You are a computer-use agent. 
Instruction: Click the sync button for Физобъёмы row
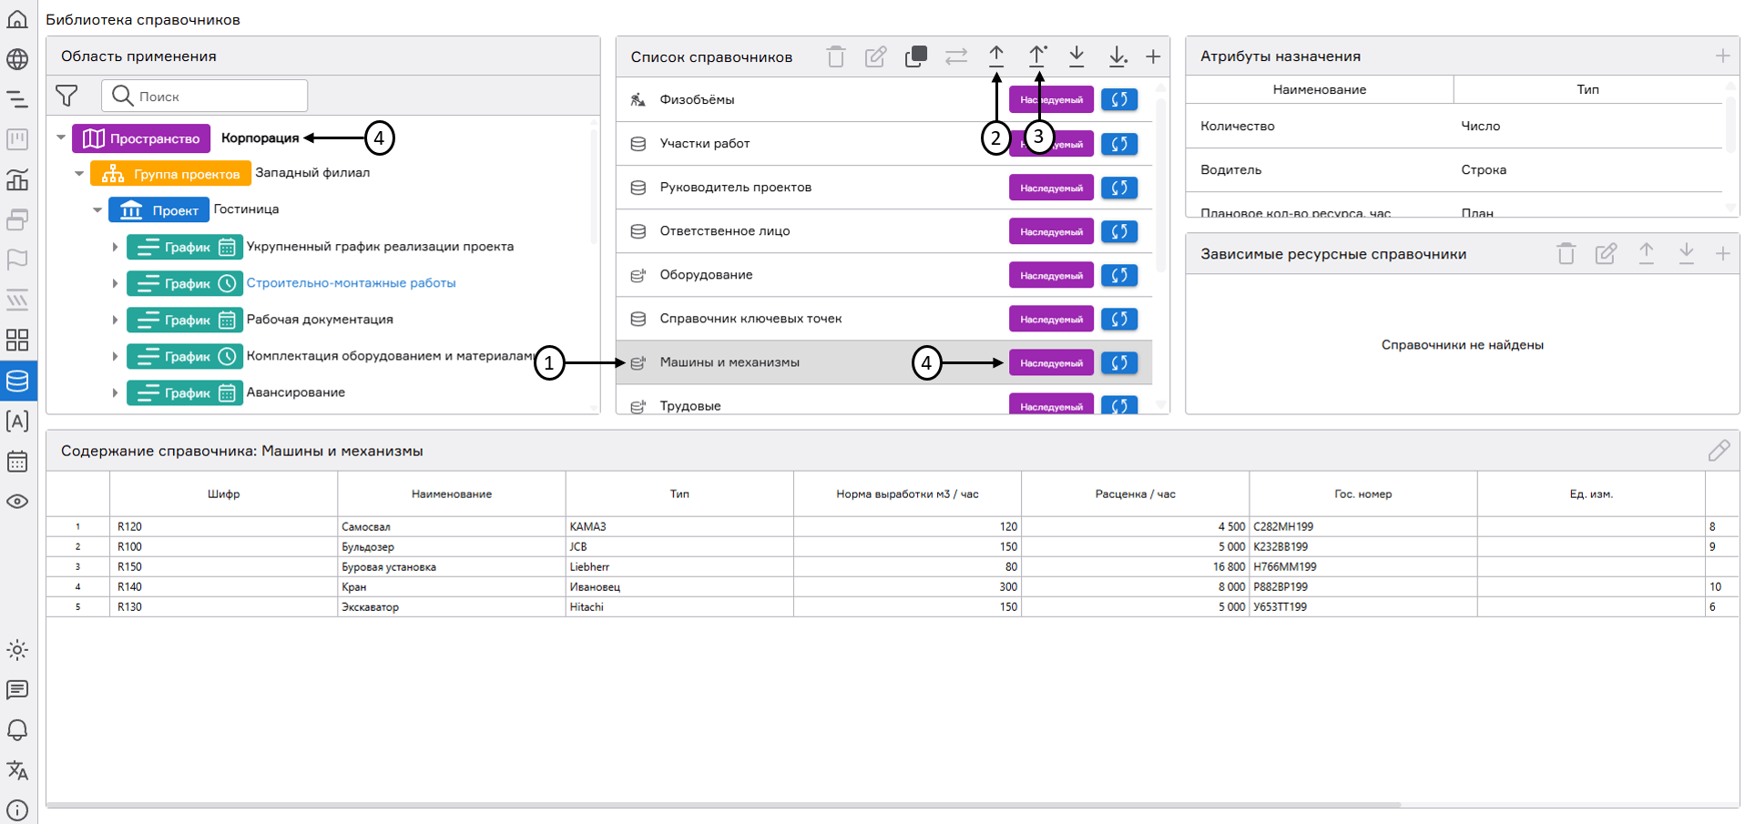tap(1119, 100)
